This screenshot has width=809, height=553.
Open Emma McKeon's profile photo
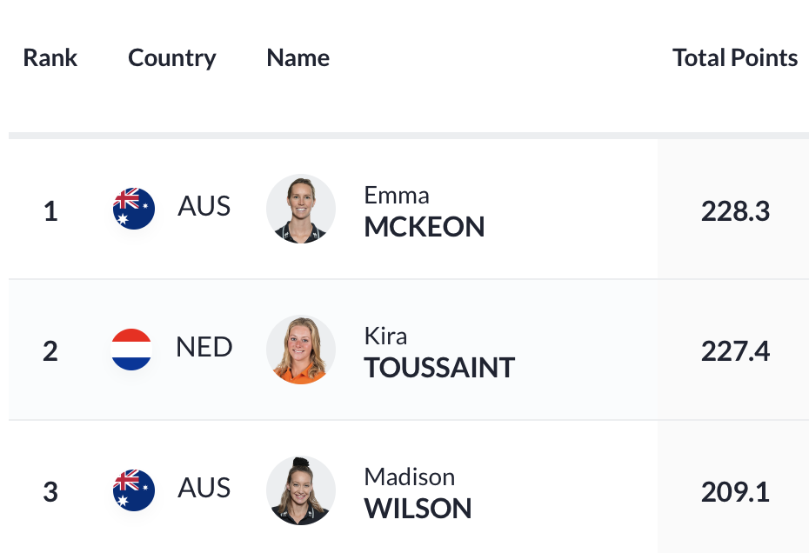(301, 209)
